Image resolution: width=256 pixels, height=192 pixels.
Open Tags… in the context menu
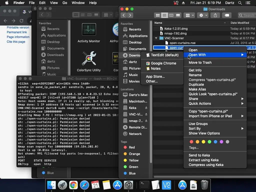click(x=194, y=147)
